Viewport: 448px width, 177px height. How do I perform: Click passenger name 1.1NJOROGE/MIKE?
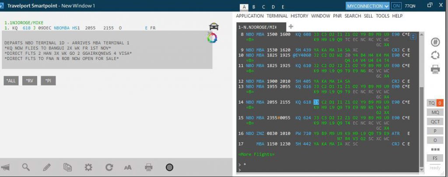tap(24, 23)
